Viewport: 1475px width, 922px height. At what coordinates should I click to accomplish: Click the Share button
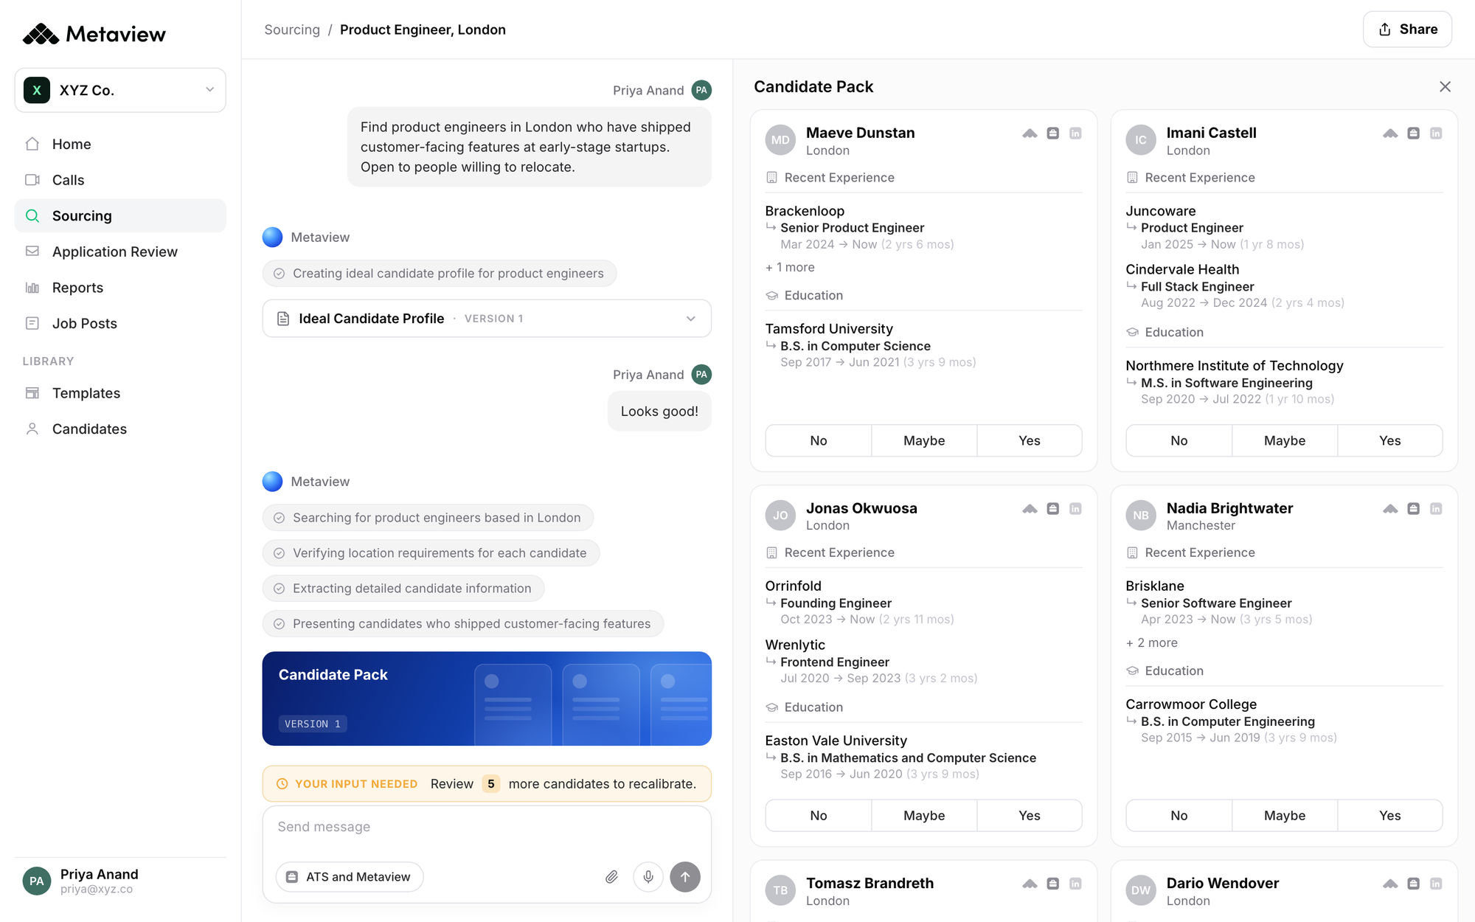[x=1407, y=30]
